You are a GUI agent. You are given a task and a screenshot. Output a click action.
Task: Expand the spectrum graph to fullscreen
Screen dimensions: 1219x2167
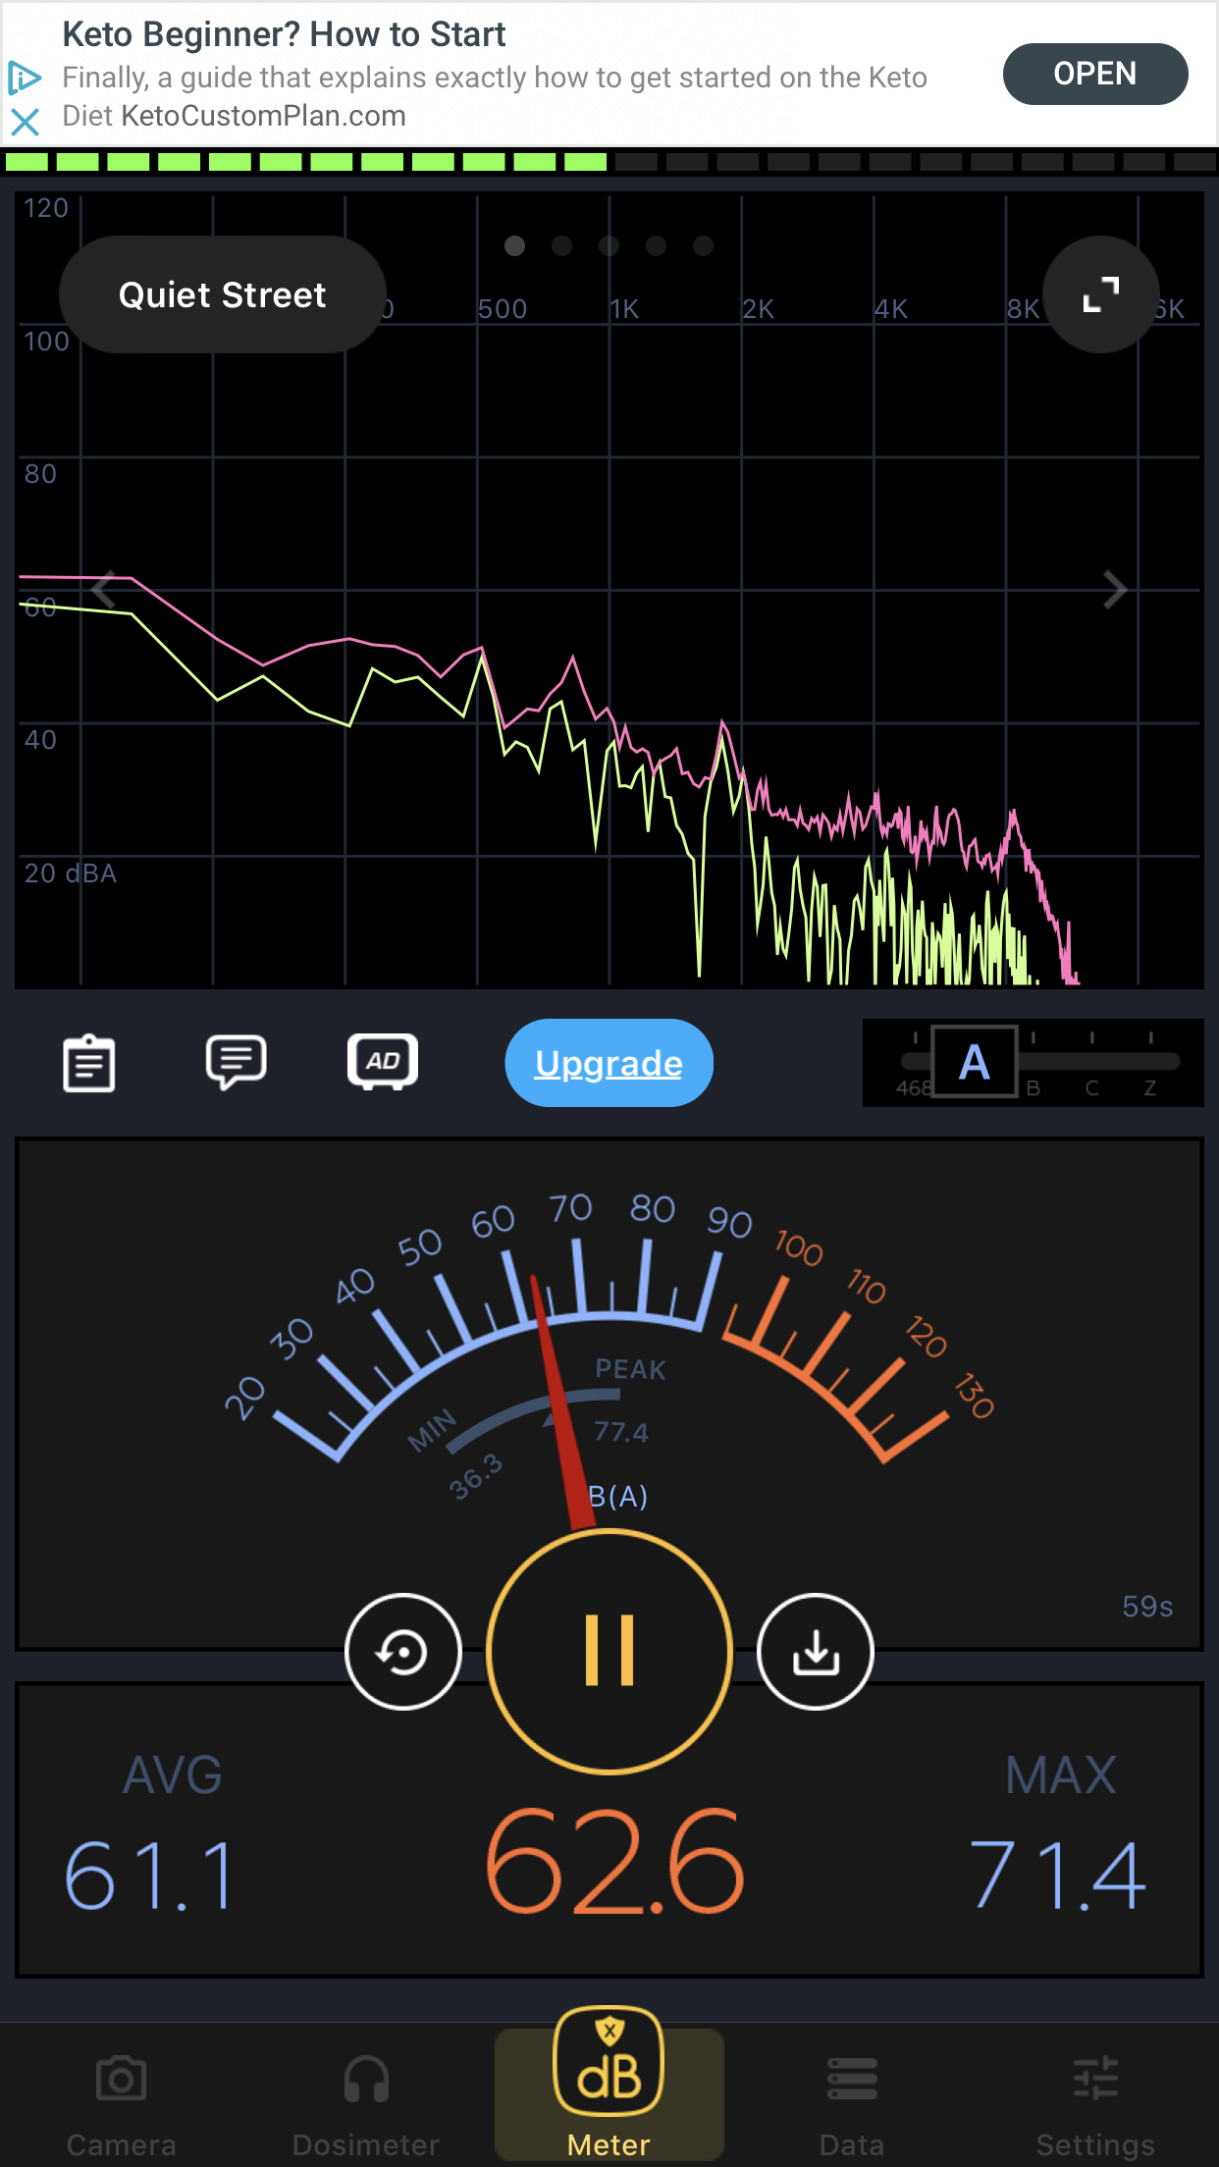(x=1100, y=294)
